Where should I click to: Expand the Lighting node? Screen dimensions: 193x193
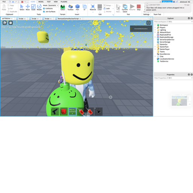155,30
